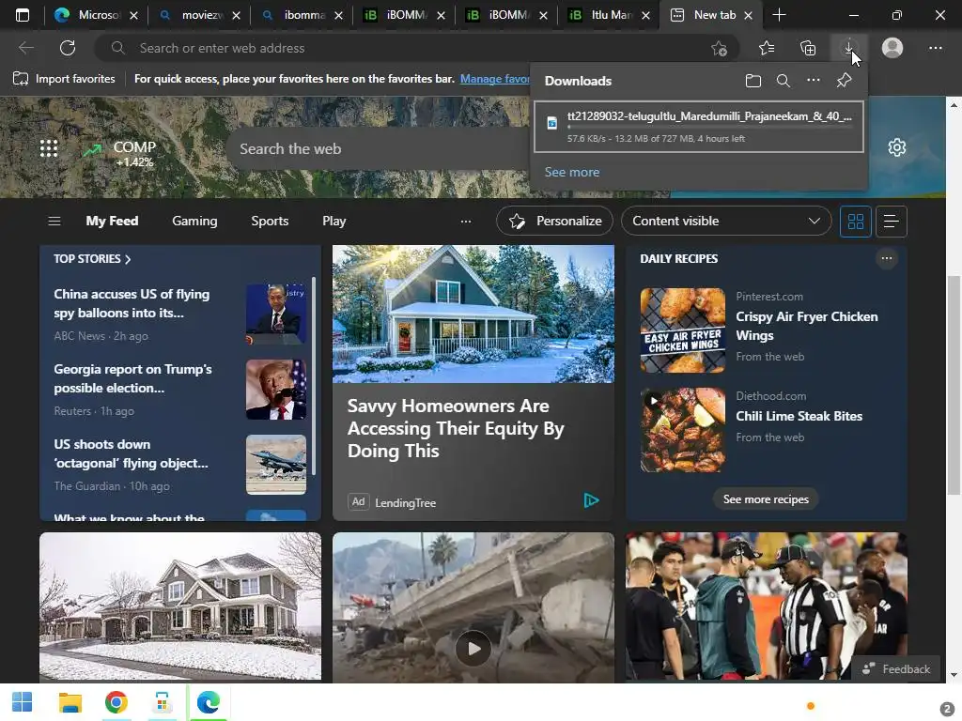Open a new tab with plus button
The height and width of the screenshot is (721, 962).
779,15
